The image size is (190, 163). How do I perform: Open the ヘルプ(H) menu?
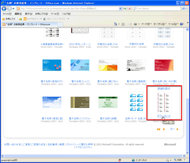pyautogui.click(x=66, y=14)
